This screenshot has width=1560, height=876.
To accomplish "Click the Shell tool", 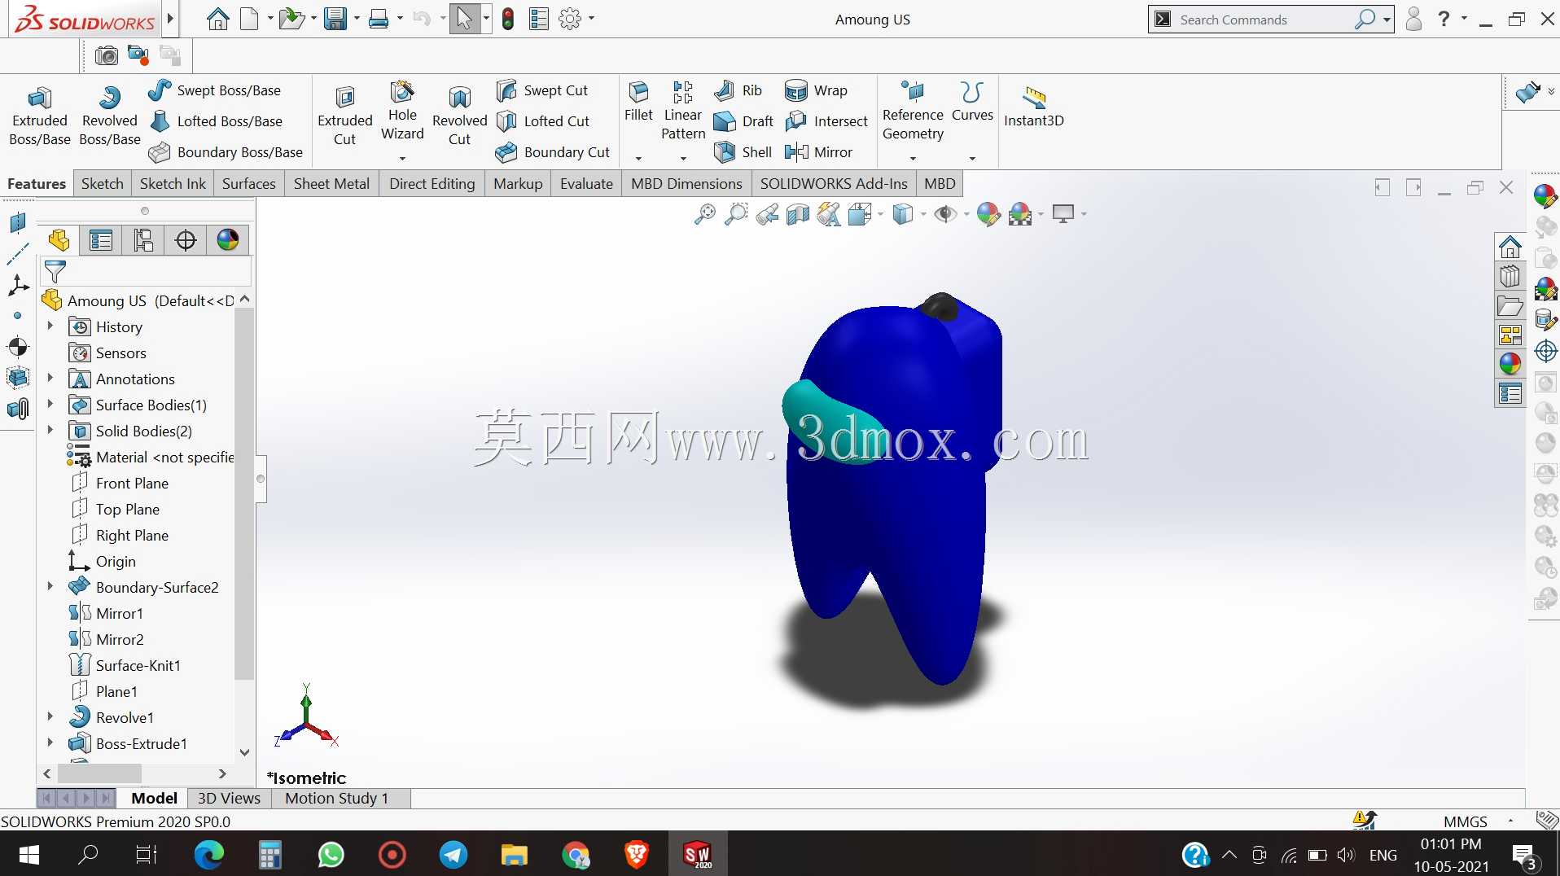I will (x=743, y=152).
